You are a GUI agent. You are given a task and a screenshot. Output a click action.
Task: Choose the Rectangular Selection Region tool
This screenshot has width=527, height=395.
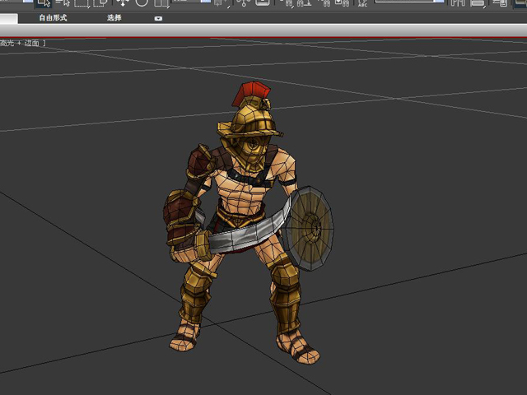pyautogui.click(x=82, y=3)
